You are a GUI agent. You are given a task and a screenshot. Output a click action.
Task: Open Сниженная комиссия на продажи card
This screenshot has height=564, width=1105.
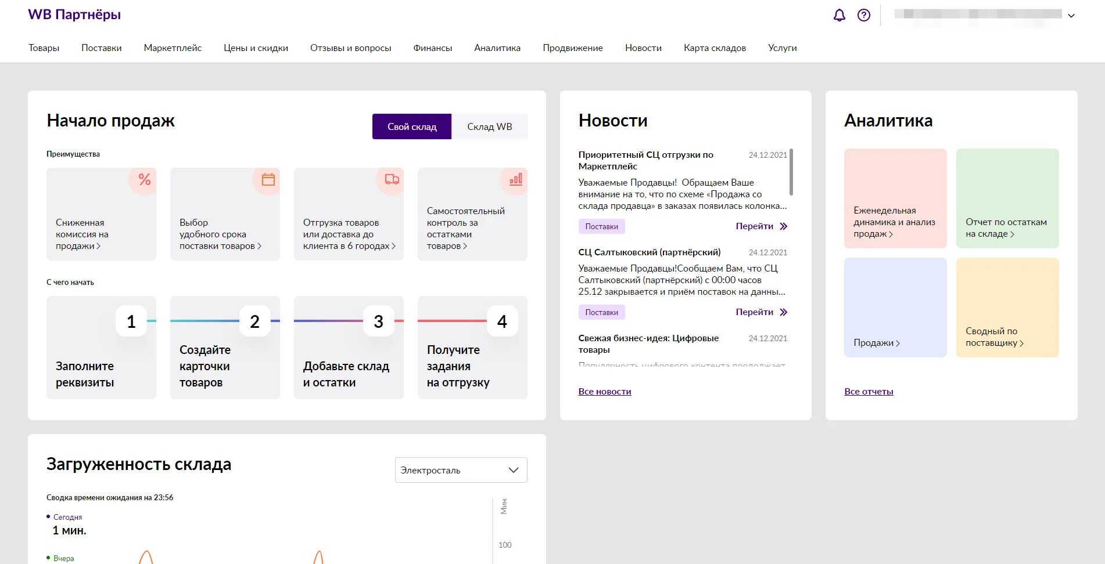[101, 214]
